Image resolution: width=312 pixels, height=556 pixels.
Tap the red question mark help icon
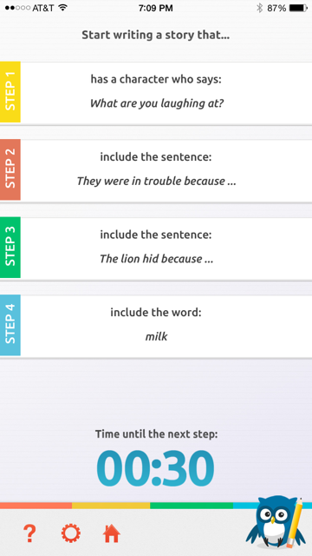29,533
